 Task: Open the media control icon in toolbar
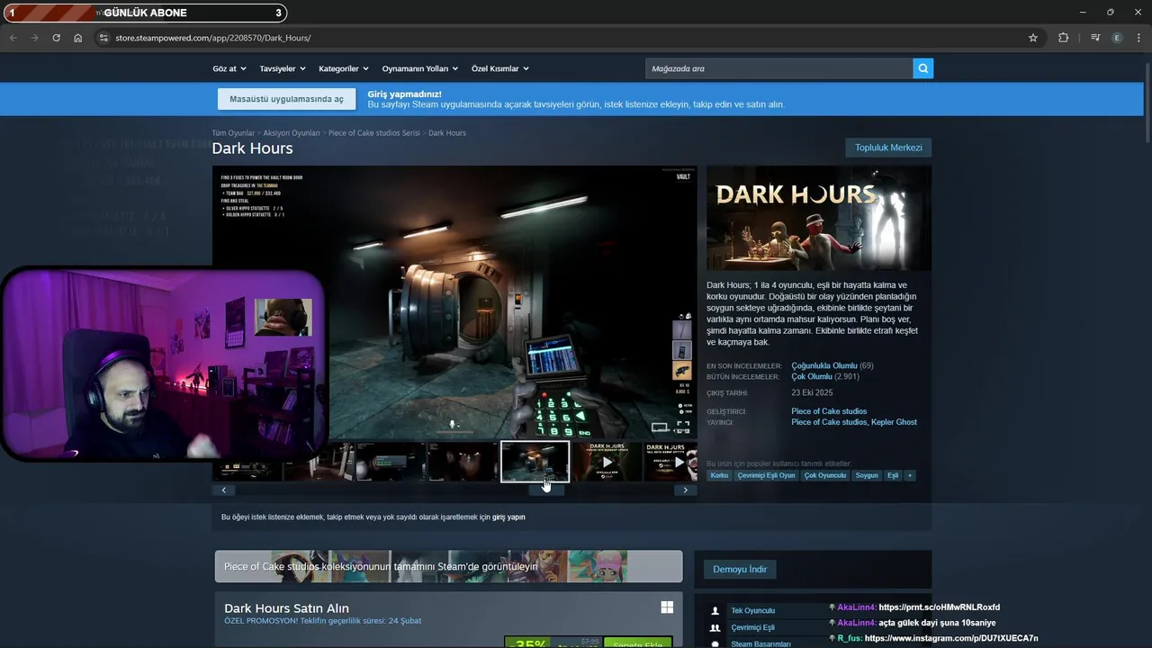[x=1095, y=38]
